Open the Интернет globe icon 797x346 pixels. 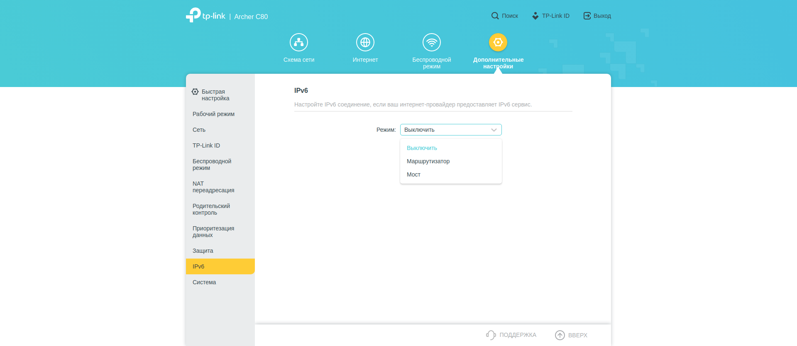click(365, 42)
